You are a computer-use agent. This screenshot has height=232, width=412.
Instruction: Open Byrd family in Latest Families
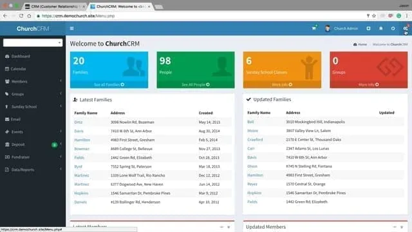(x=78, y=167)
